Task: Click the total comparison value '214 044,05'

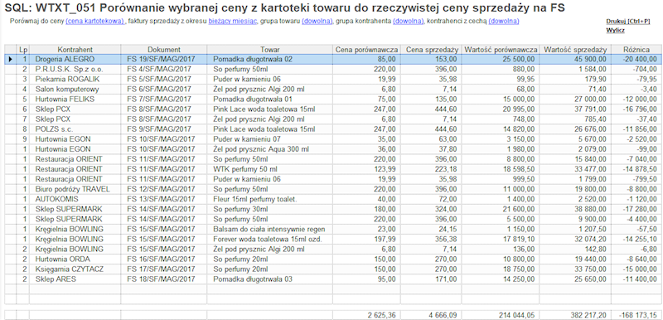Action: 501,315
